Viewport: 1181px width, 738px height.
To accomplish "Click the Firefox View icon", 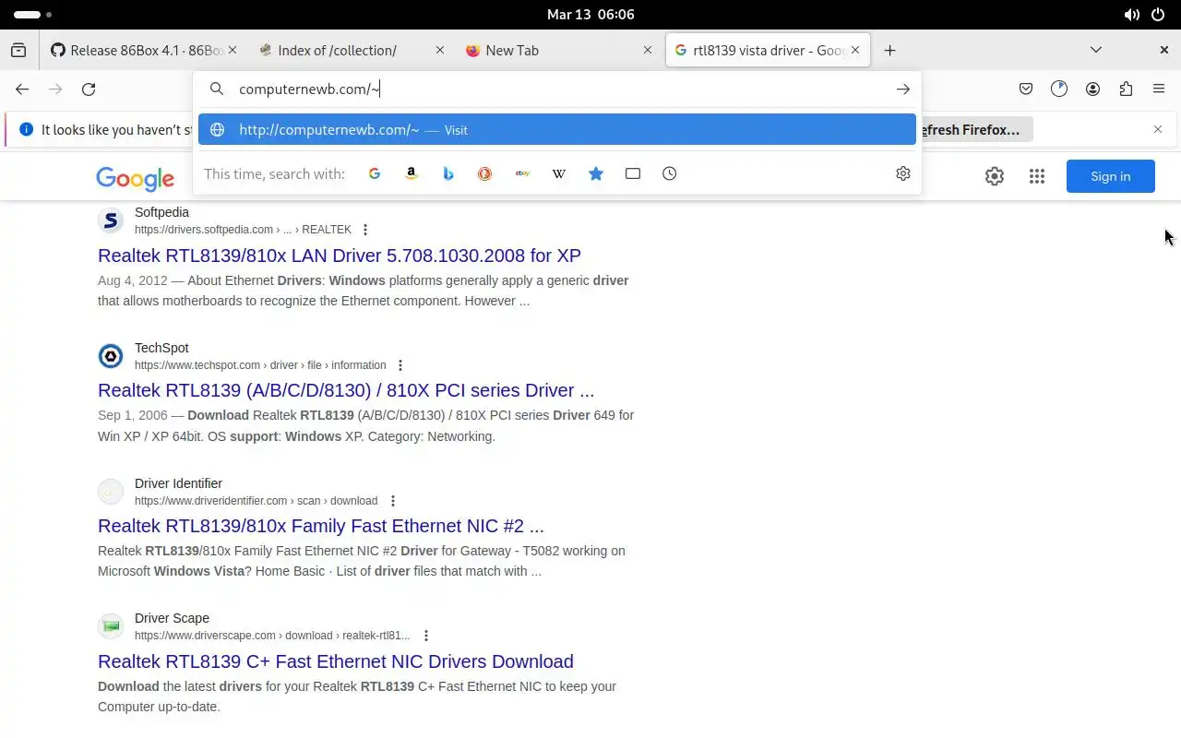I will (18, 51).
